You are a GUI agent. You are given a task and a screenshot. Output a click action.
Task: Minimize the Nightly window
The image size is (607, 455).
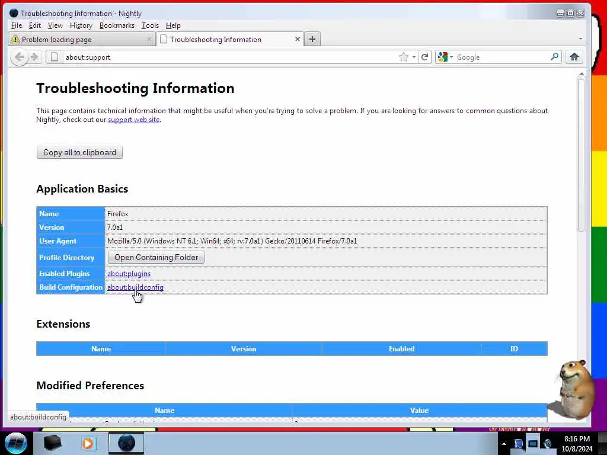[560, 14]
